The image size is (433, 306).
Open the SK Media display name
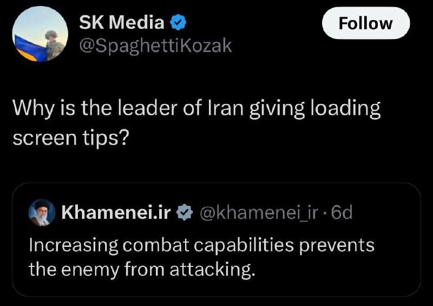pyautogui.click(x=121, y=22)
